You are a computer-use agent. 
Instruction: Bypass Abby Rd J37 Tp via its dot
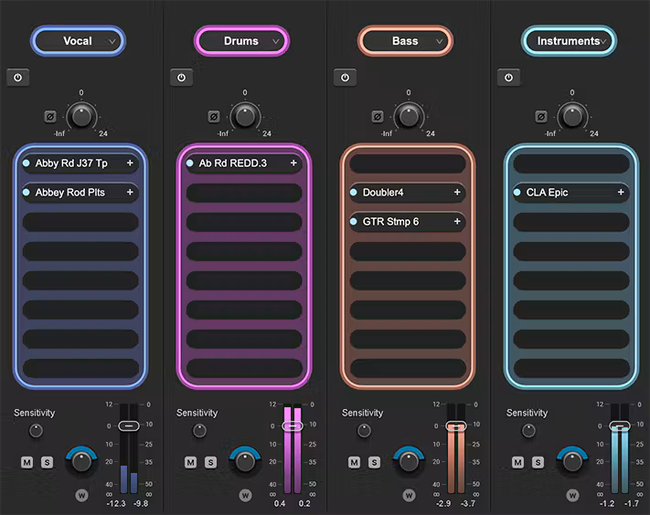pyautogui.click(x=27, y=163)
